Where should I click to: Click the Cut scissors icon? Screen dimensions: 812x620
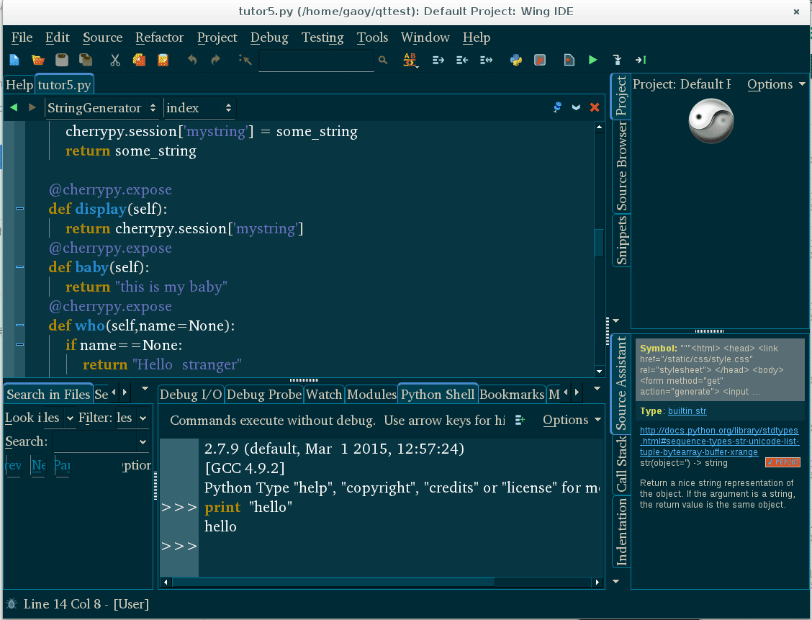(114, 60)
